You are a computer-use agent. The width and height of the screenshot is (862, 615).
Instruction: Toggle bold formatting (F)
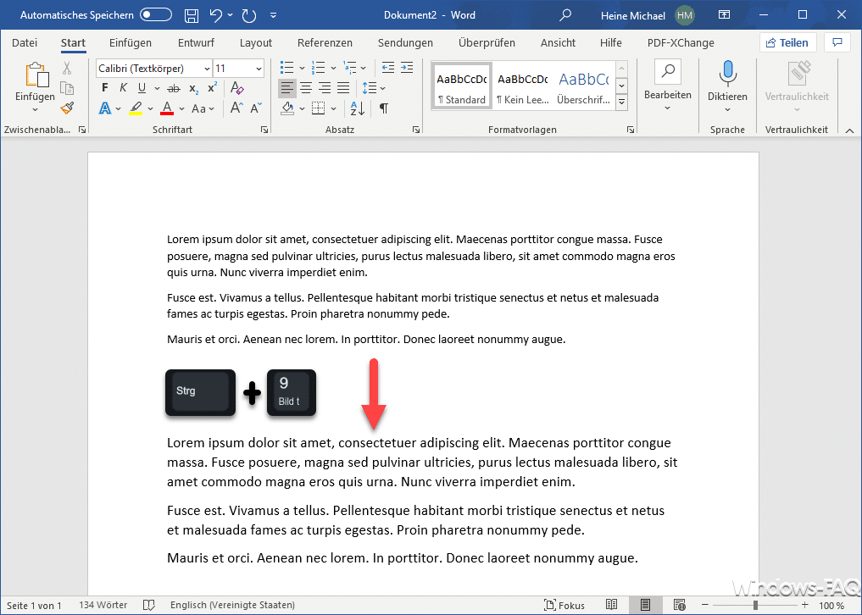pyautogui.click(x=105, y=88)
